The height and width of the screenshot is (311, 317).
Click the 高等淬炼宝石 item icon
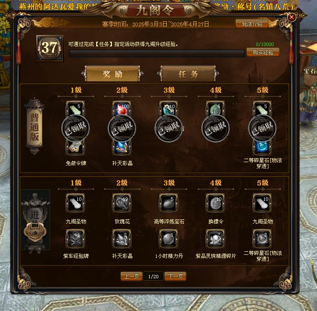[x=168, y=203]
